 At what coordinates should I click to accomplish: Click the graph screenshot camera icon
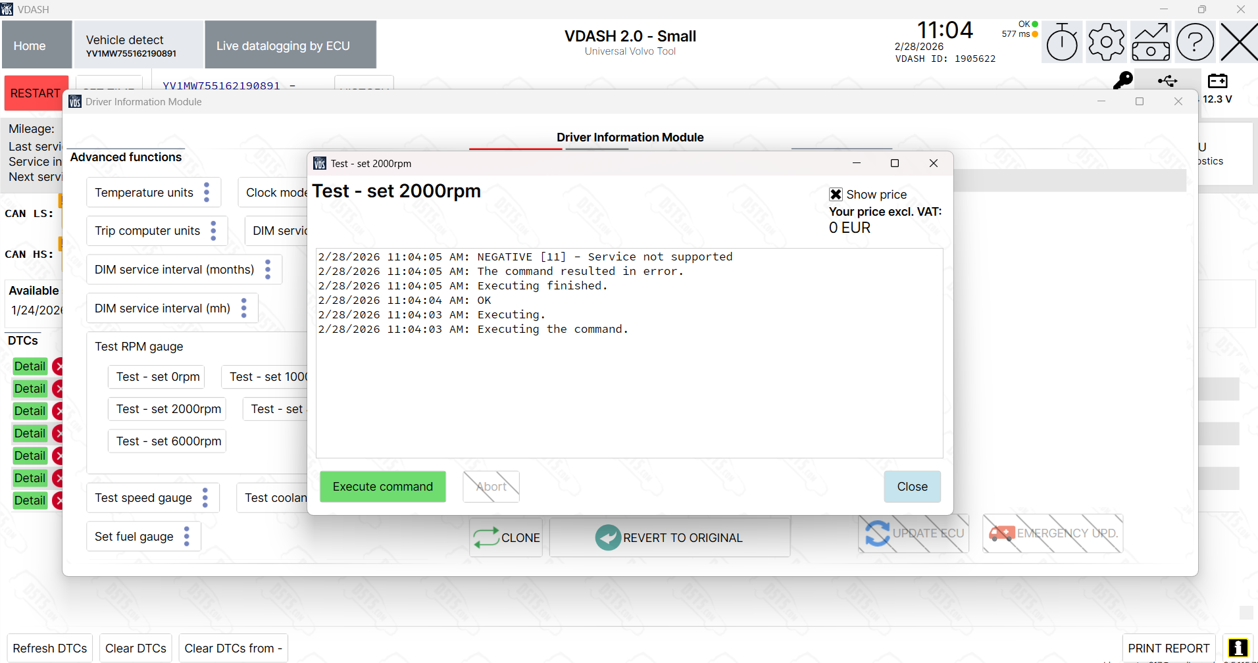(1150, 43)
